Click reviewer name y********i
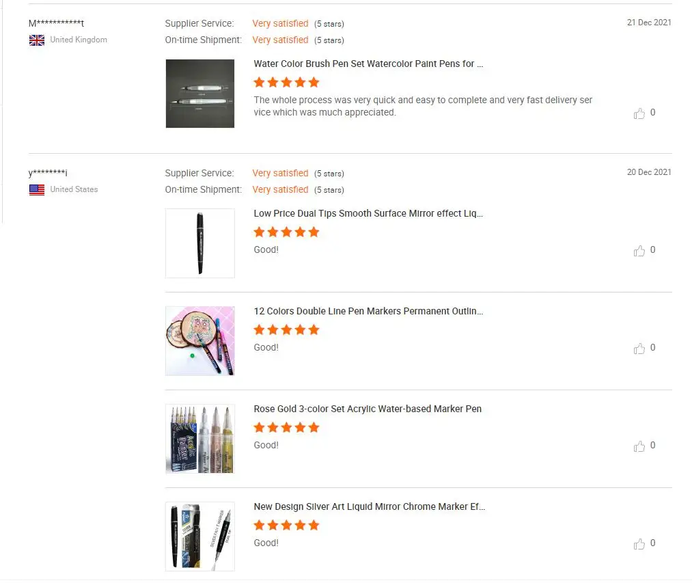The width and height of the screenshot is (692, 583). click(x=48, y=174)
